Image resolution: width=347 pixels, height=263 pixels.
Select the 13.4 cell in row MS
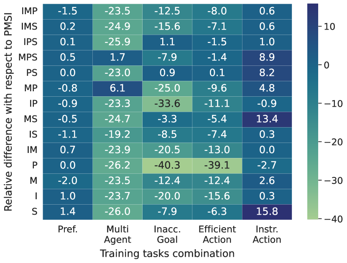(267, 118)
